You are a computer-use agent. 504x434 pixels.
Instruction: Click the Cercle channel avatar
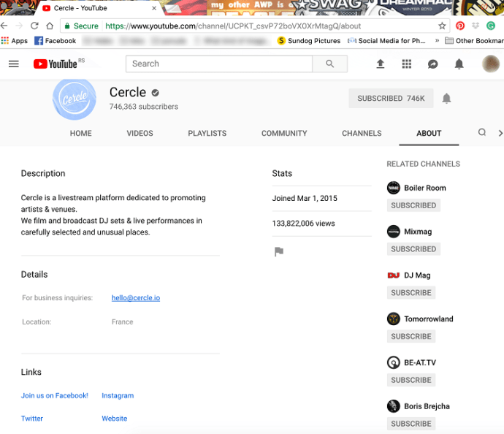[75, 99]
